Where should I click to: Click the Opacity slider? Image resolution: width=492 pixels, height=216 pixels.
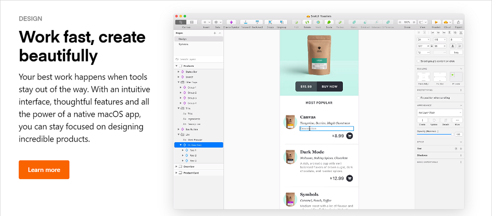point(434,135)
